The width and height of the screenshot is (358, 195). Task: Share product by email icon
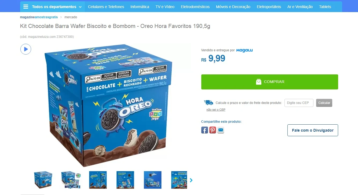pos(221,130)
